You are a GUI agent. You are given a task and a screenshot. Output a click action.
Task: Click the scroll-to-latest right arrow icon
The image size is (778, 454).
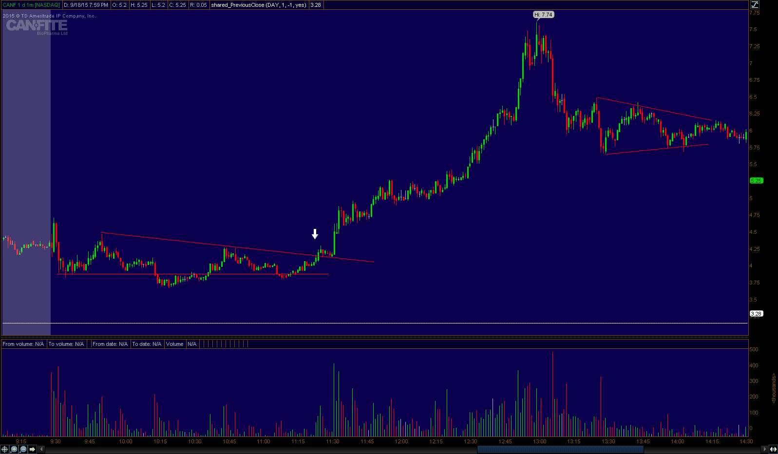(32, 449)
